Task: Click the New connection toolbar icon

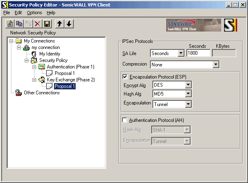Action: click(x=10, y=24)
